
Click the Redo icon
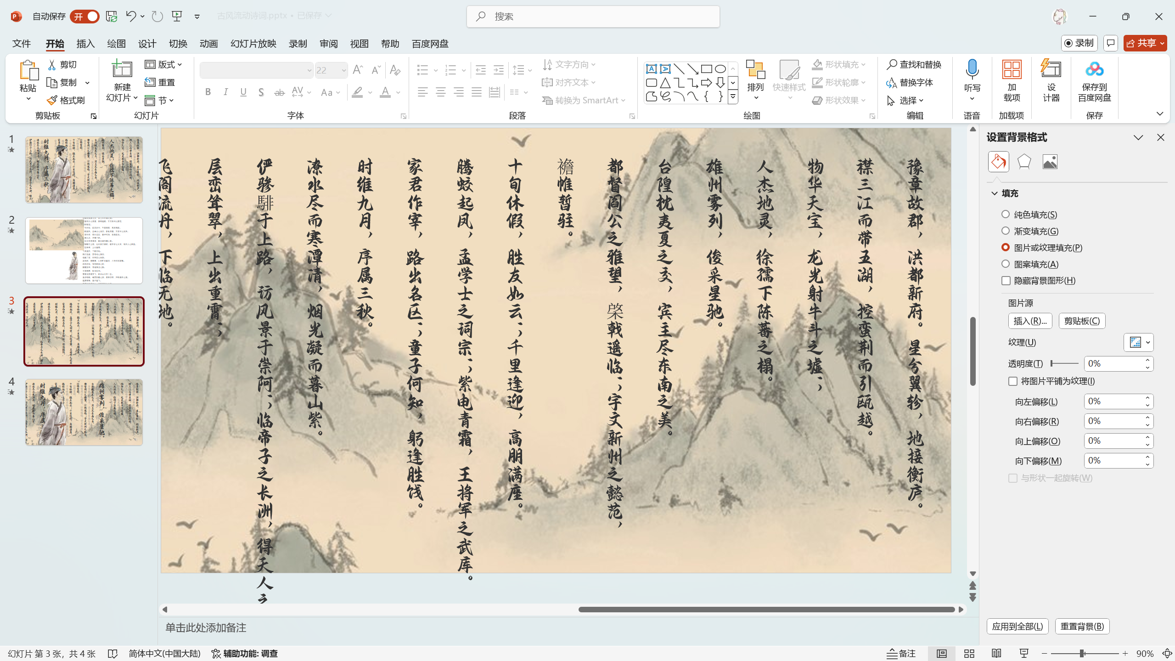(x=157, y=17)
